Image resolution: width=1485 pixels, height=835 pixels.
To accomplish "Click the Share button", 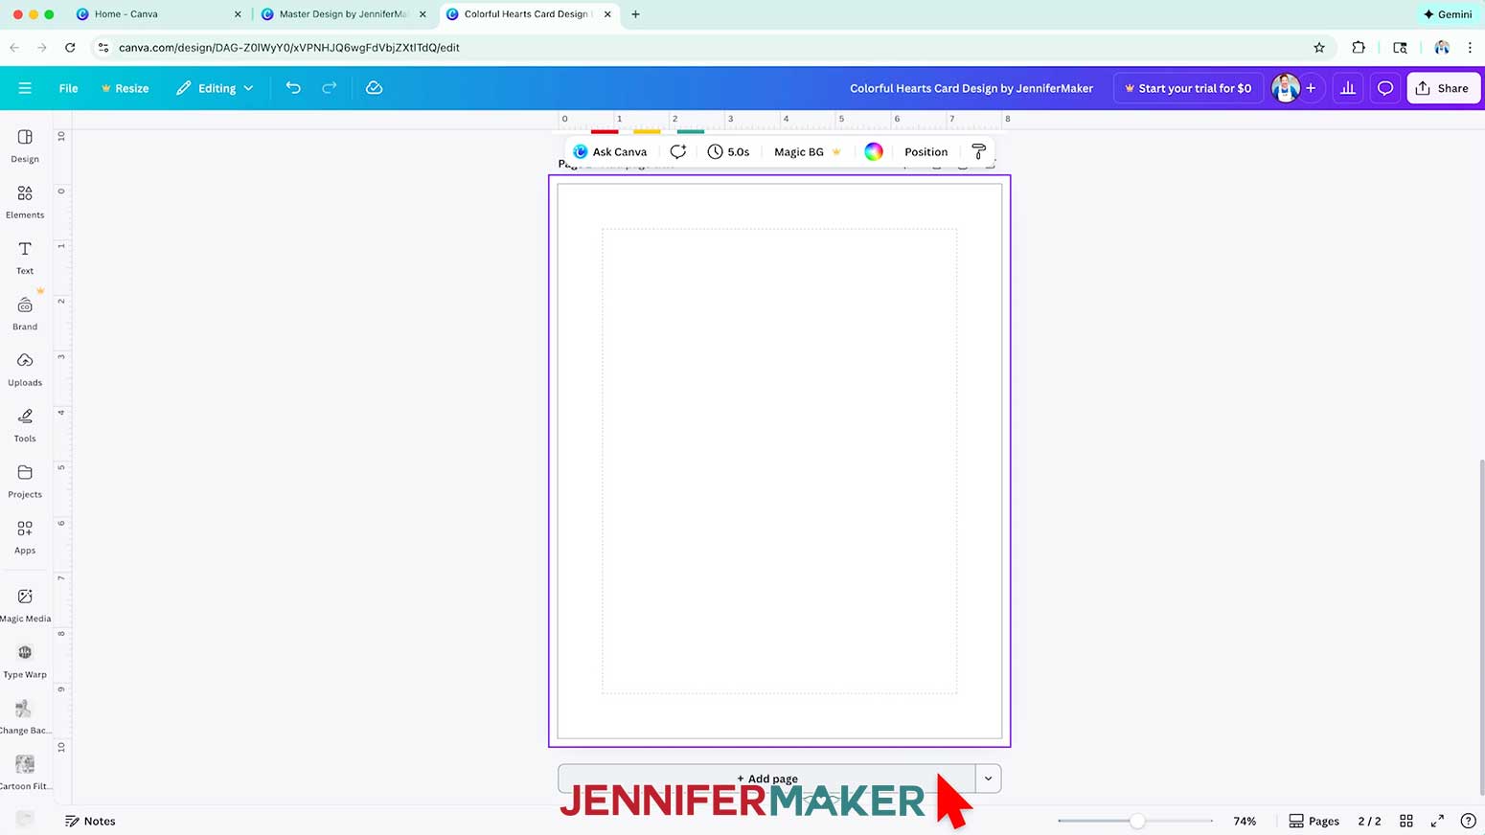I will [x=1443, y=88].
